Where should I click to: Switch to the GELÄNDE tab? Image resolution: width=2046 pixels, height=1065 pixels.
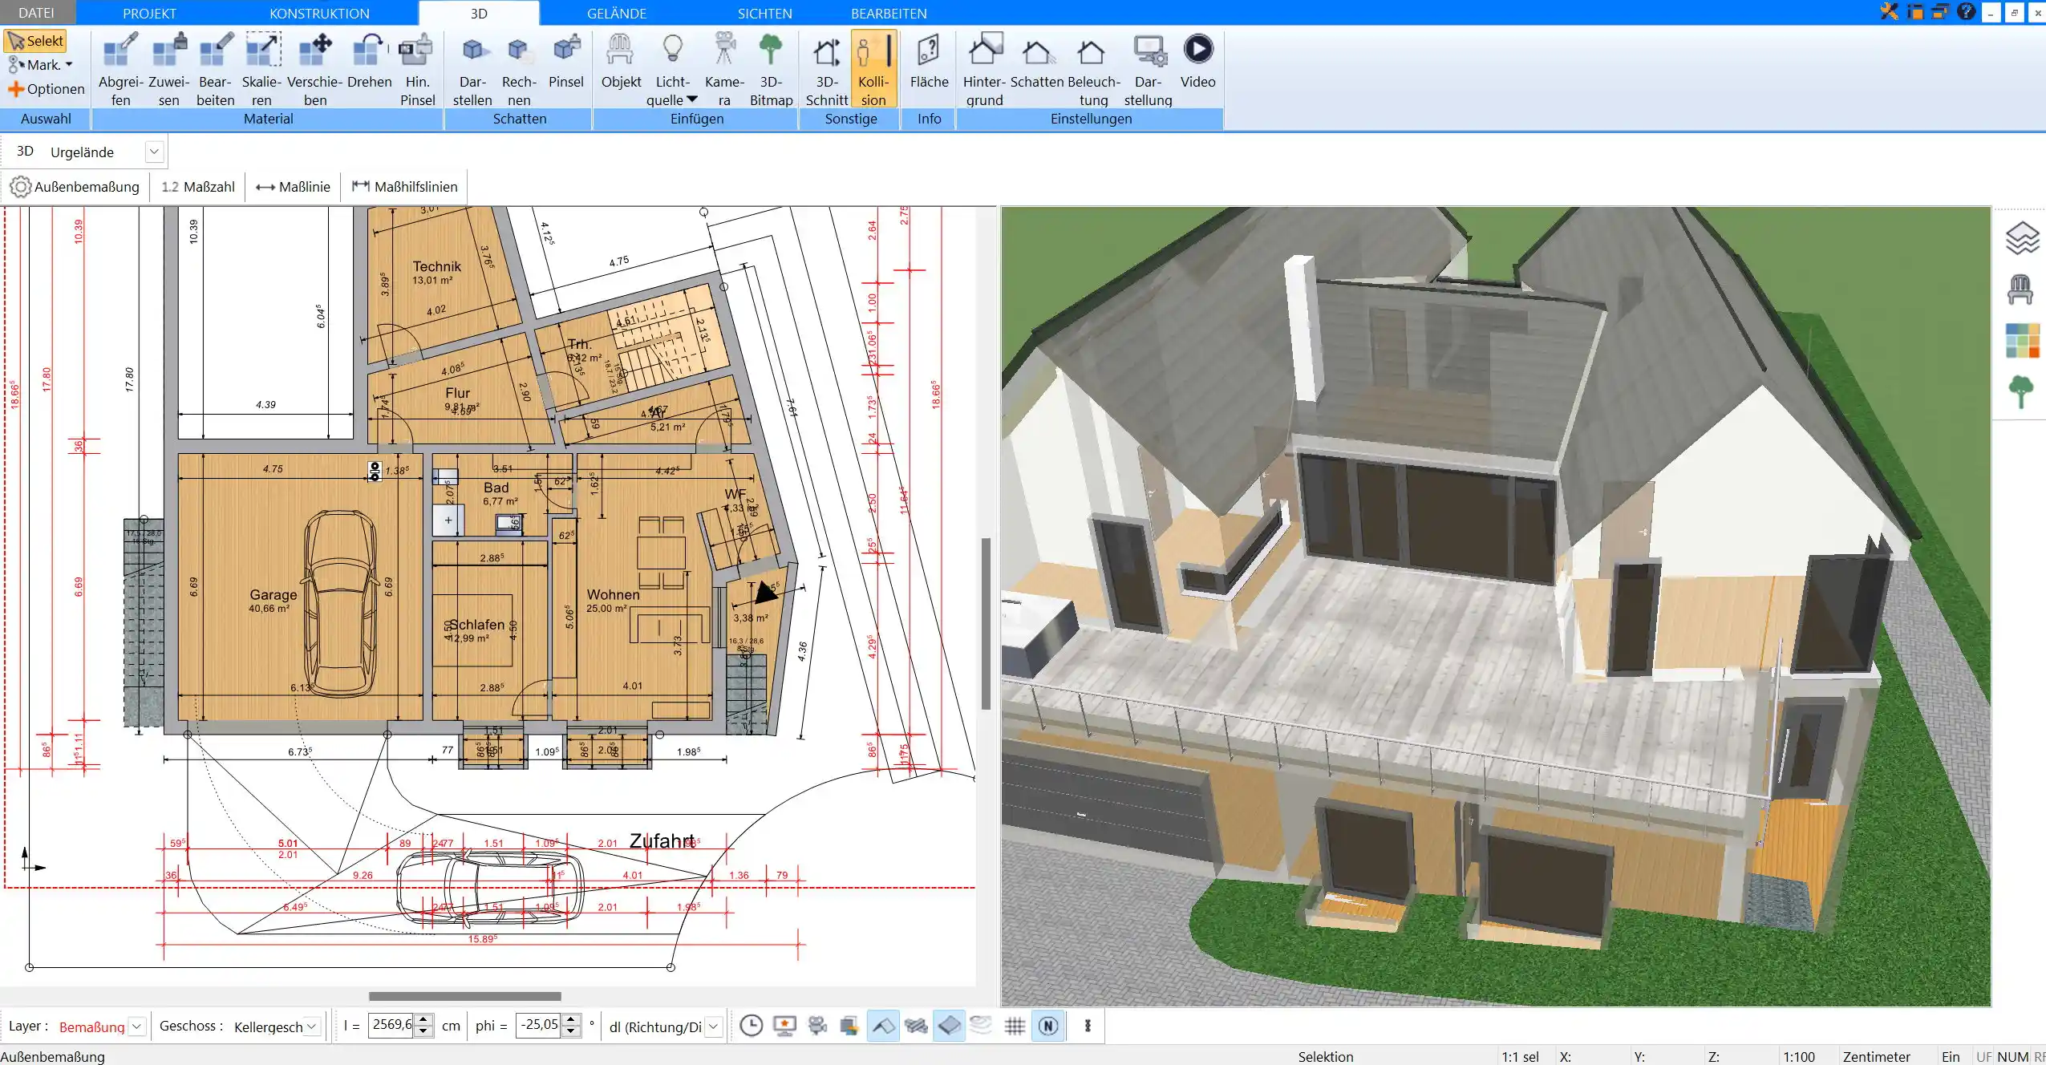616,13
